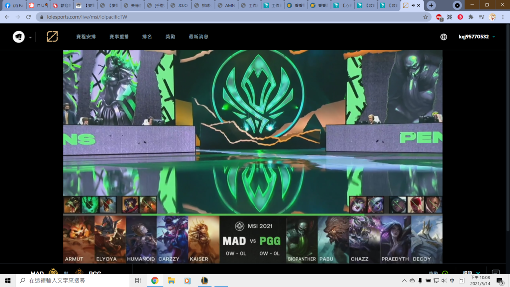The image size is (510, 287).
Task: Mute the audio on the active tab
Action: pos(413,5)
